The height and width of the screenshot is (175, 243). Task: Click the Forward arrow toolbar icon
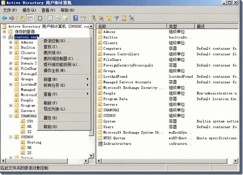click(x=12, y=18)
